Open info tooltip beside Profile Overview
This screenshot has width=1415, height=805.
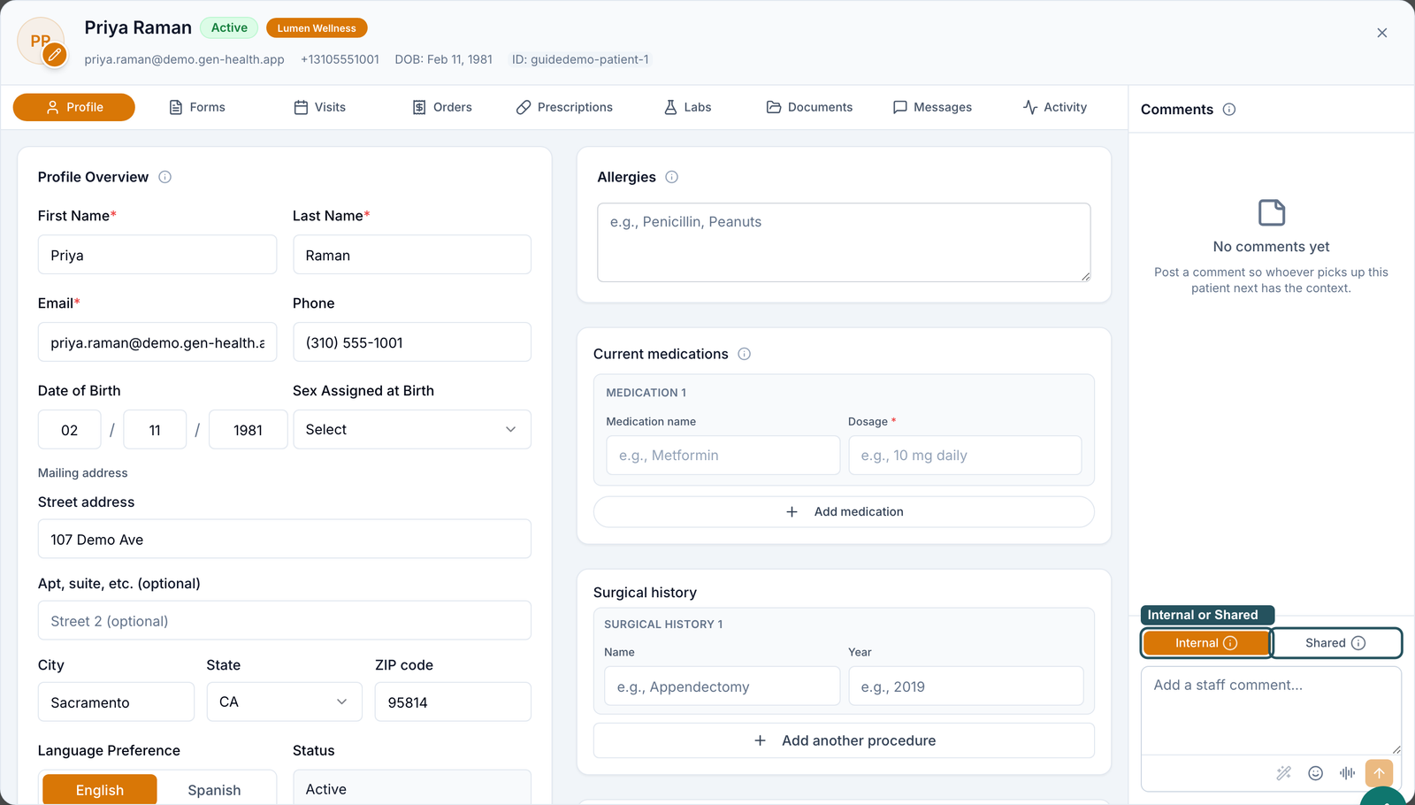point(164,177)
